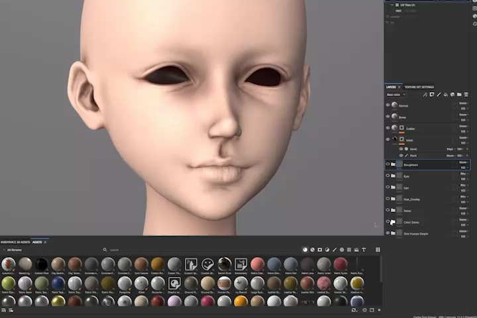Expand the All libraries tree

4,250
